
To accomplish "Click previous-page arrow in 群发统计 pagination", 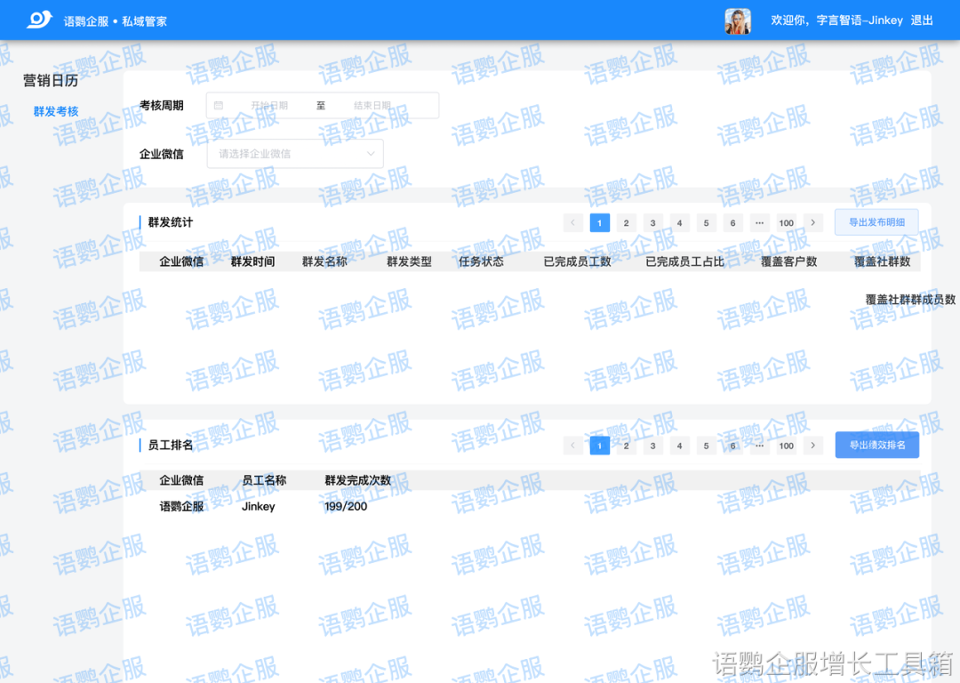I will [572, 222].
